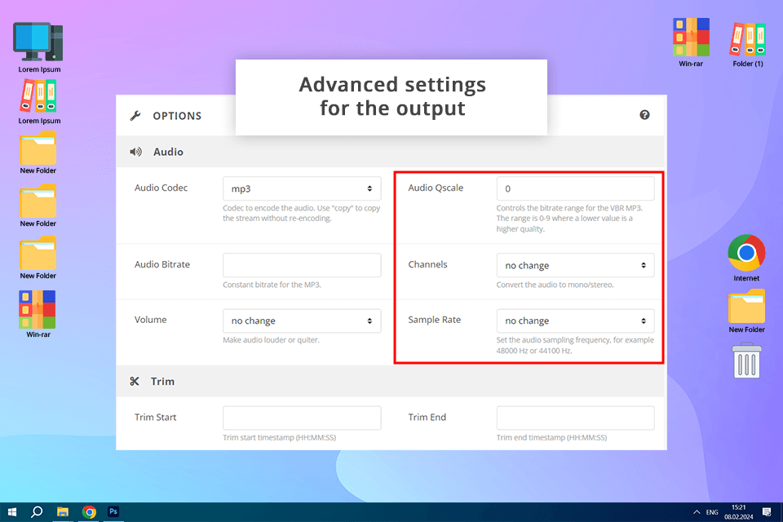Viewport: 783px width, 522px height.
Task: Open File Explorer from the taskbar
Action: click(63, 512)
